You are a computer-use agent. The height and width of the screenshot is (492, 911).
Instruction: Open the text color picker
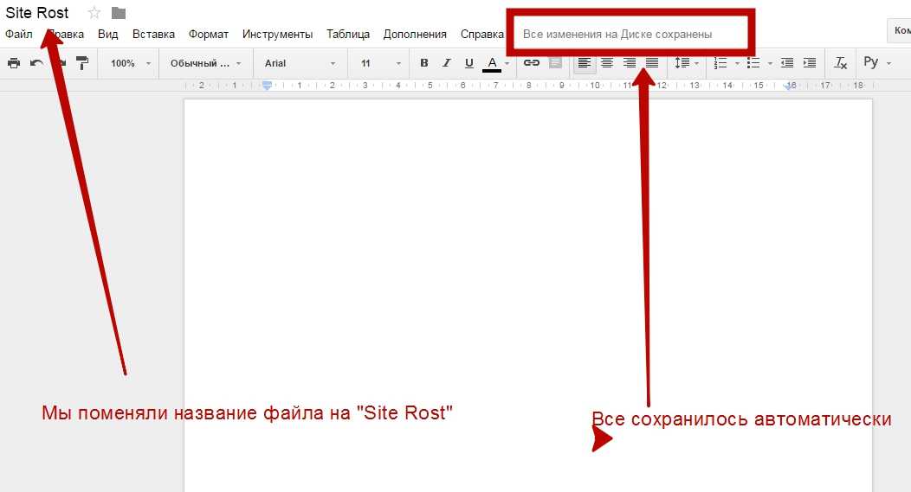coord(492,63)
